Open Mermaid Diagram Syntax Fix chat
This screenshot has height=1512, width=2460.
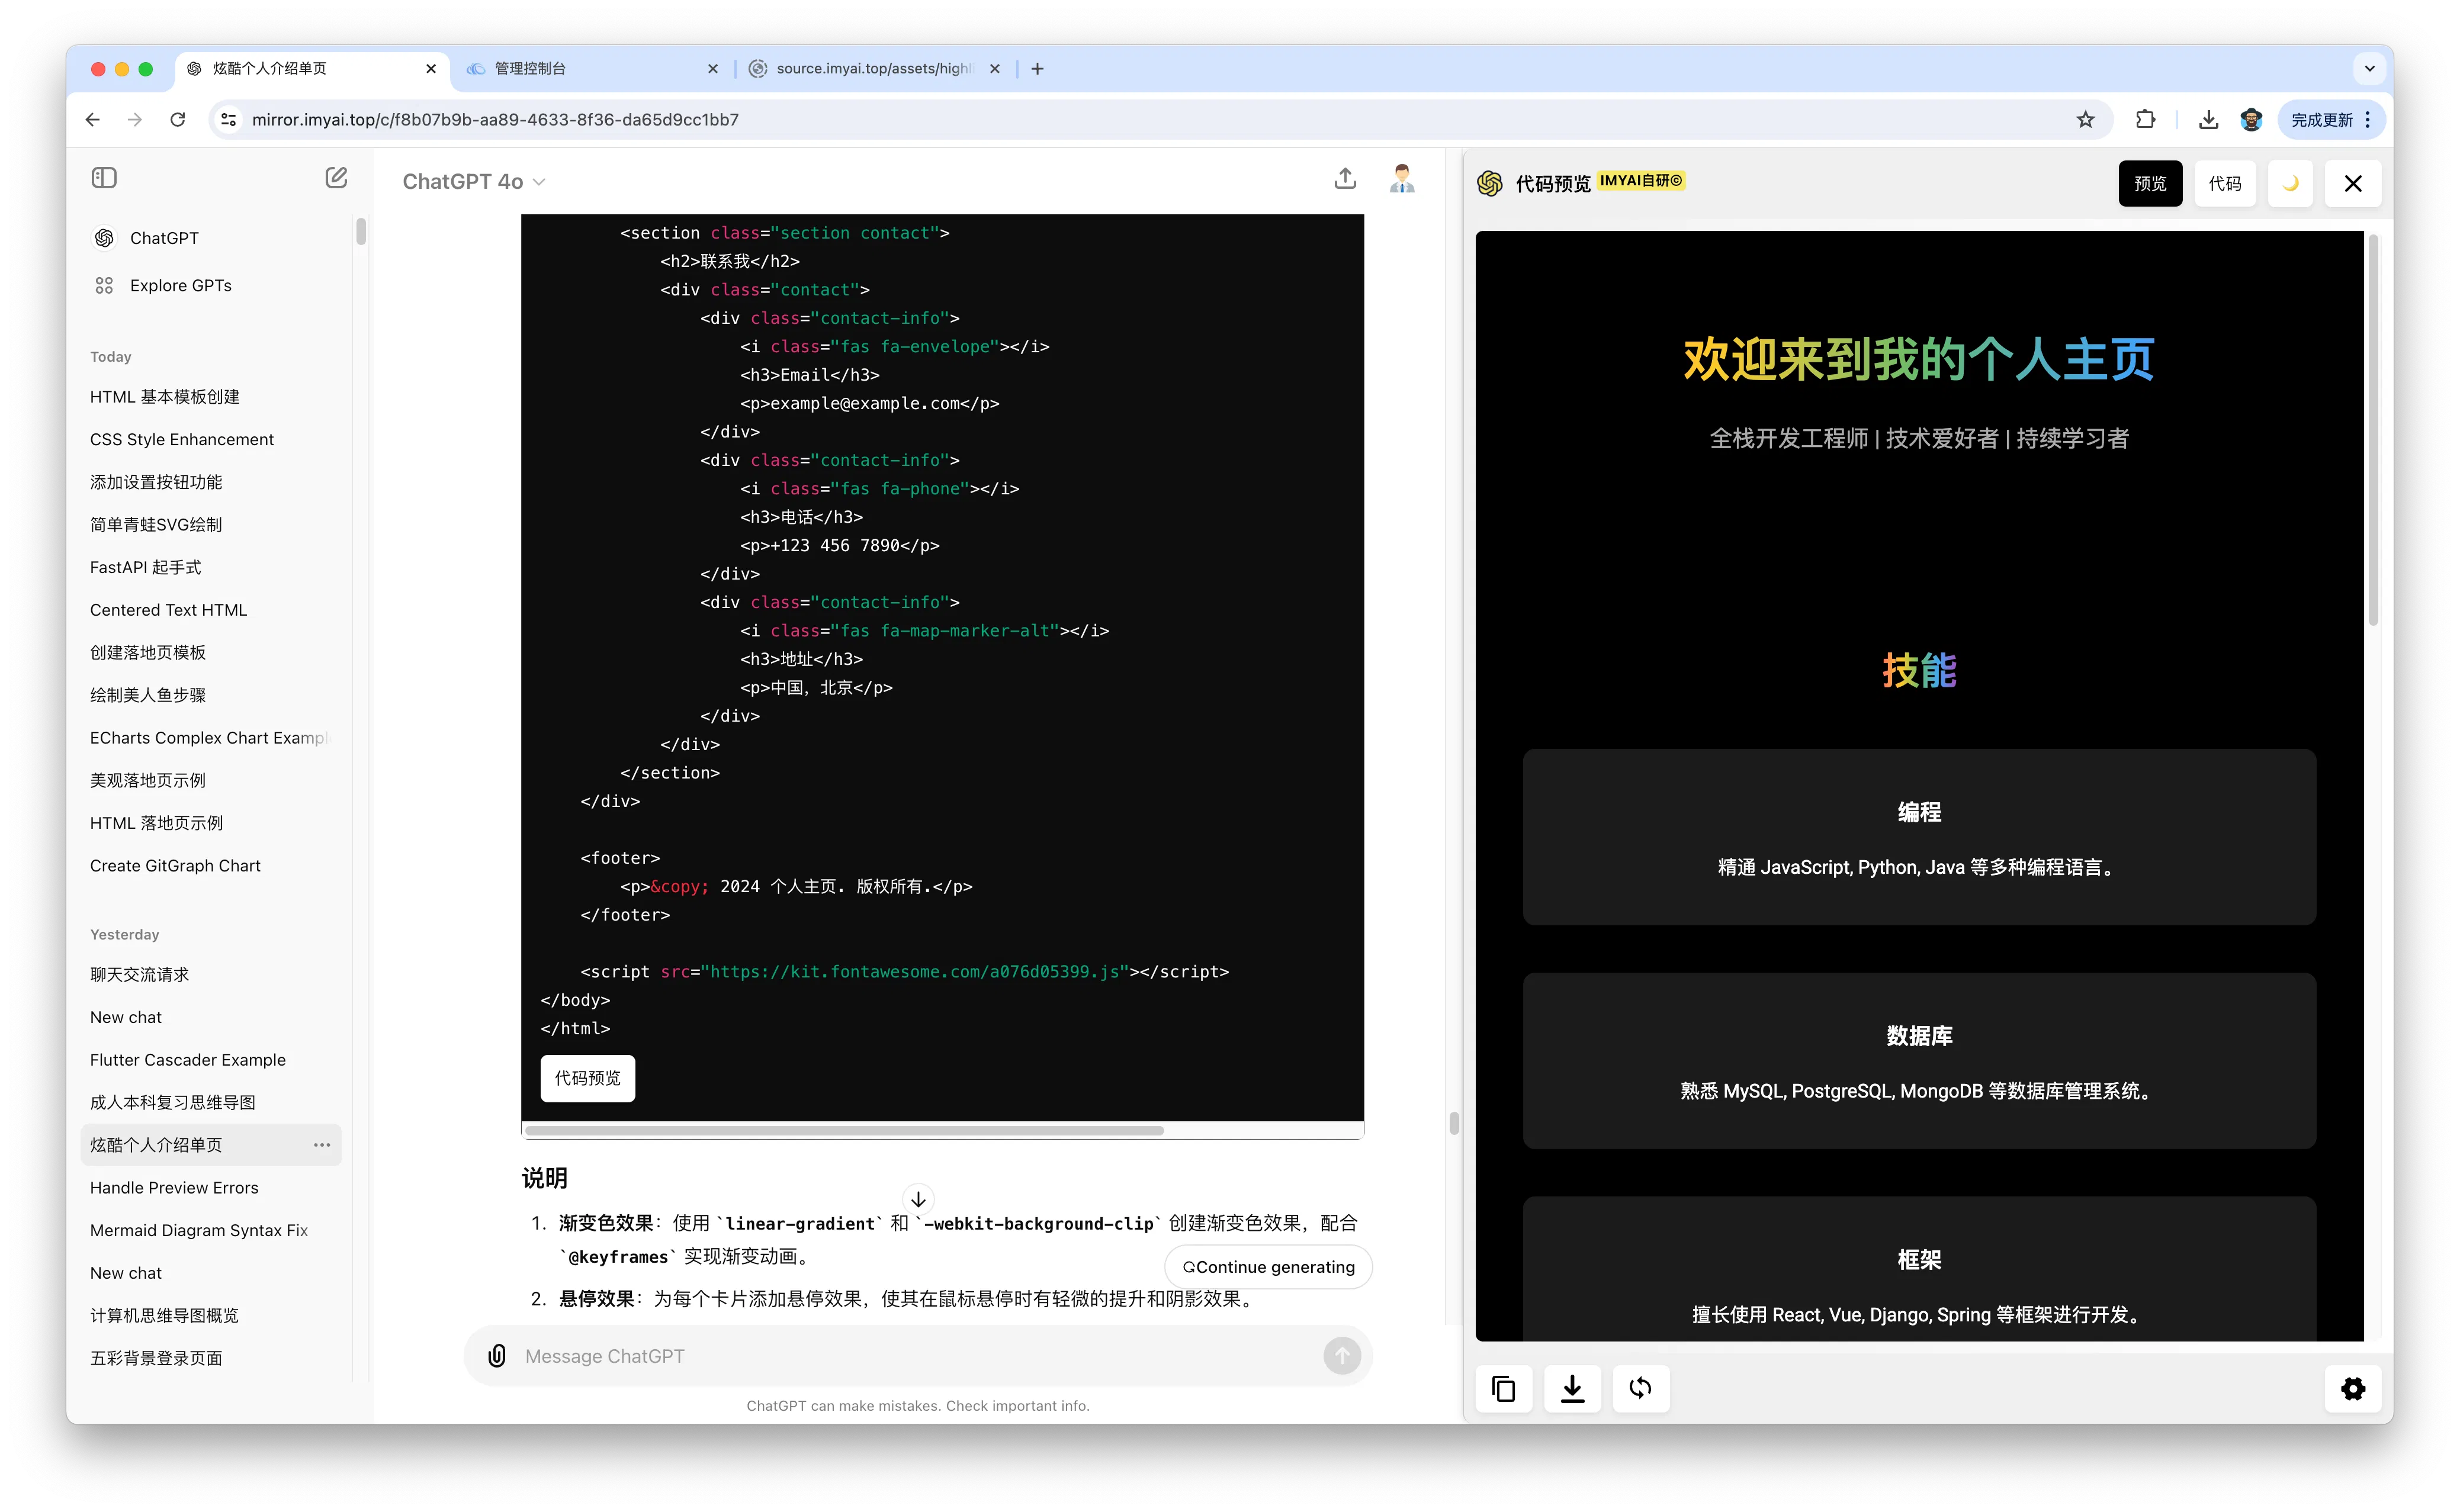(x=211, y=1230)
